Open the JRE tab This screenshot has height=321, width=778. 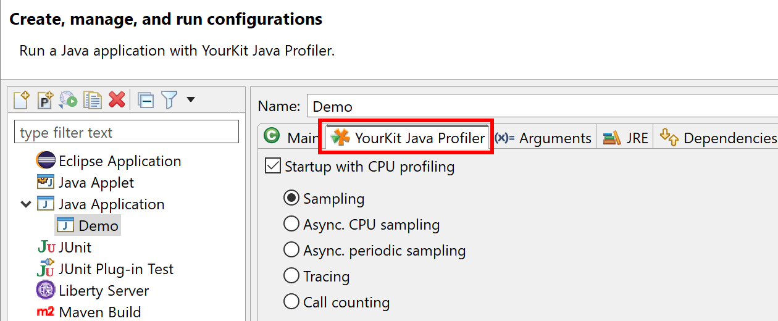625,138
